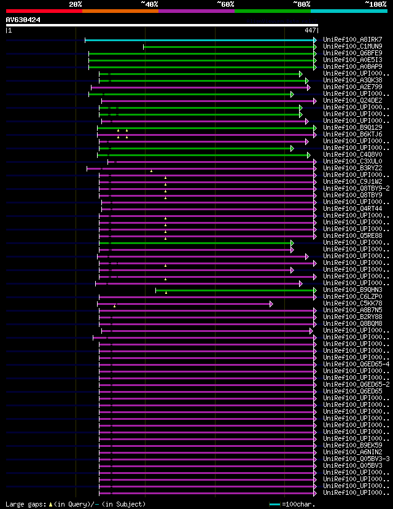Open the UniRef100_C1MUN9 hit
This screenshot has width=393, height=509.
click(x=352, y=47)
